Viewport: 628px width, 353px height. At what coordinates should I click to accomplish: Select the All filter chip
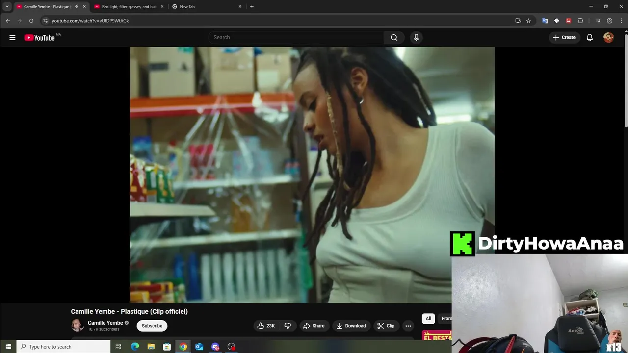[x=428, y=319]
